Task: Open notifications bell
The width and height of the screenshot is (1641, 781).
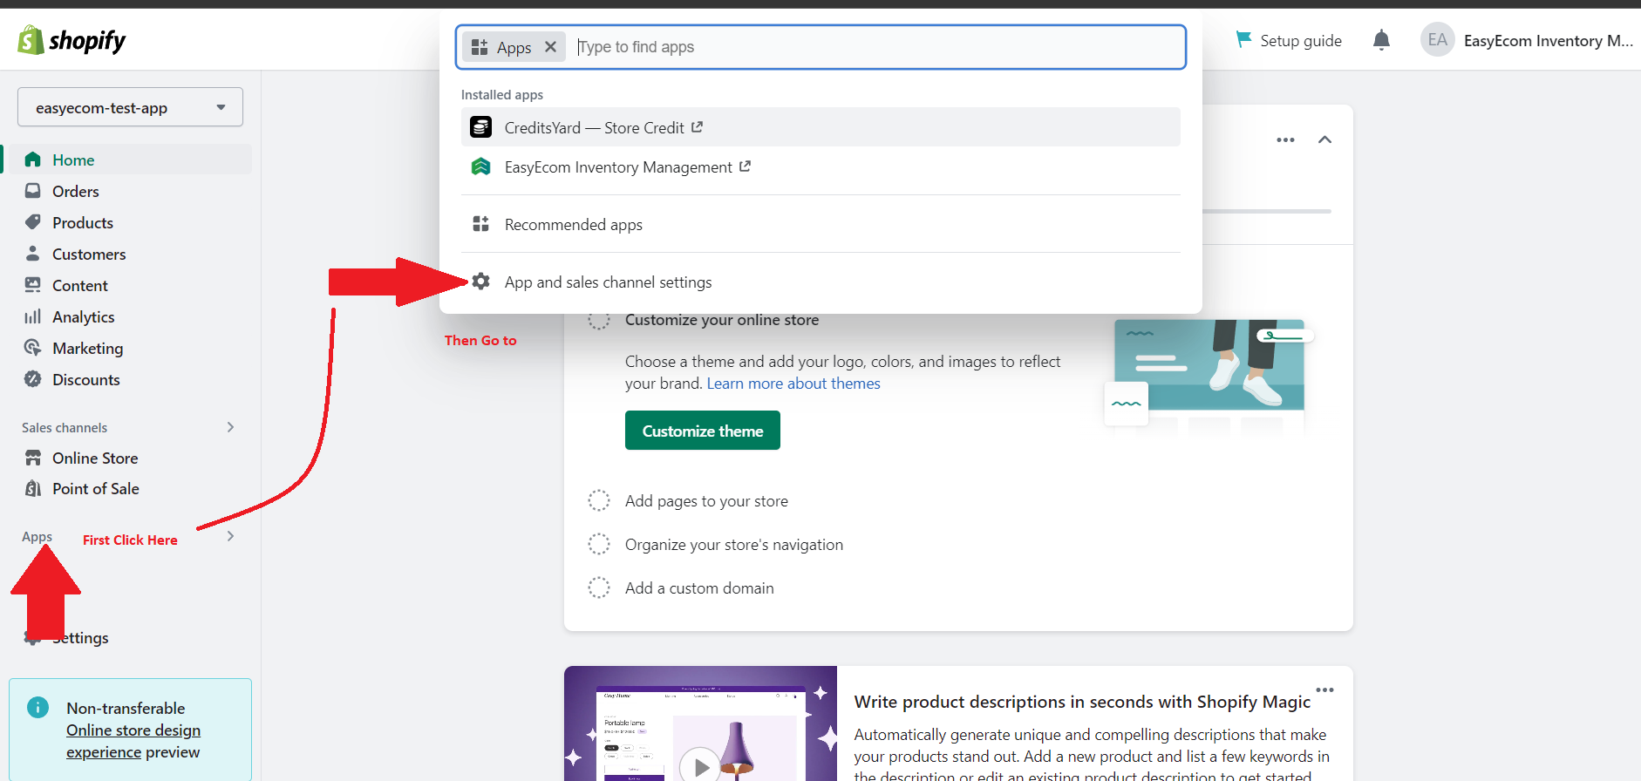Action: (1381, 40)
